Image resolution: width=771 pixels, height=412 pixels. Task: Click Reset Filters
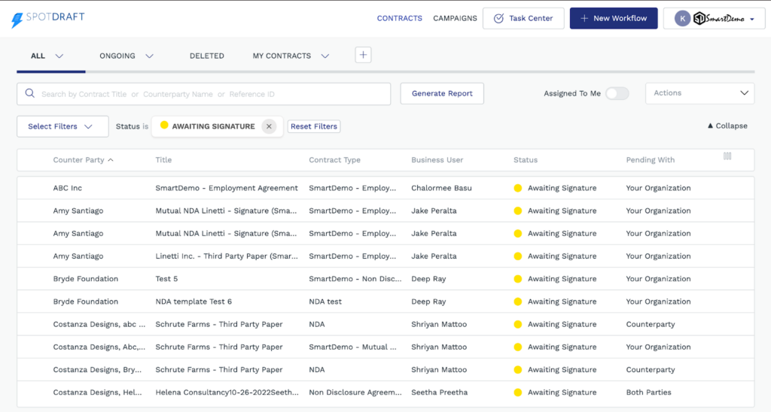pos(314,126)
